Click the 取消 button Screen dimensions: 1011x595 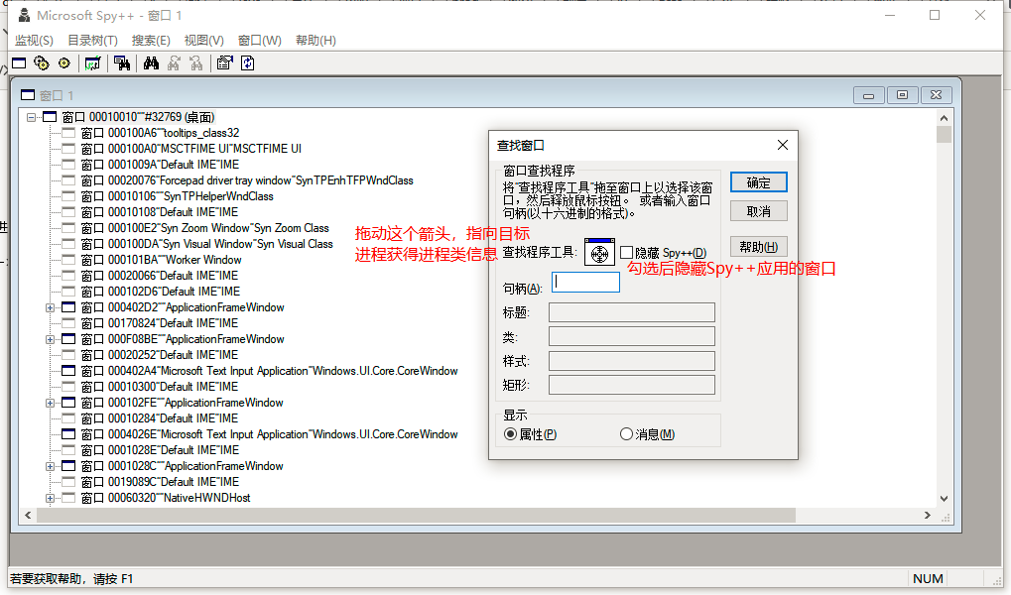[758, 211]
